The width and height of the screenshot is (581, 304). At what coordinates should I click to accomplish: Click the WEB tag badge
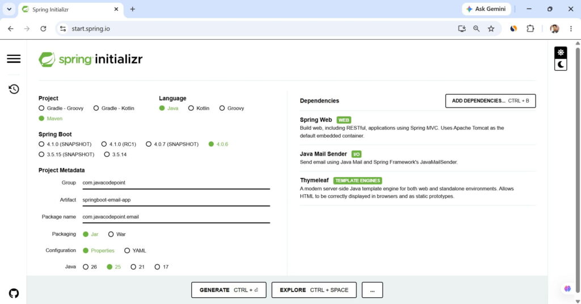pyautogui.click(x=343, y=120)
